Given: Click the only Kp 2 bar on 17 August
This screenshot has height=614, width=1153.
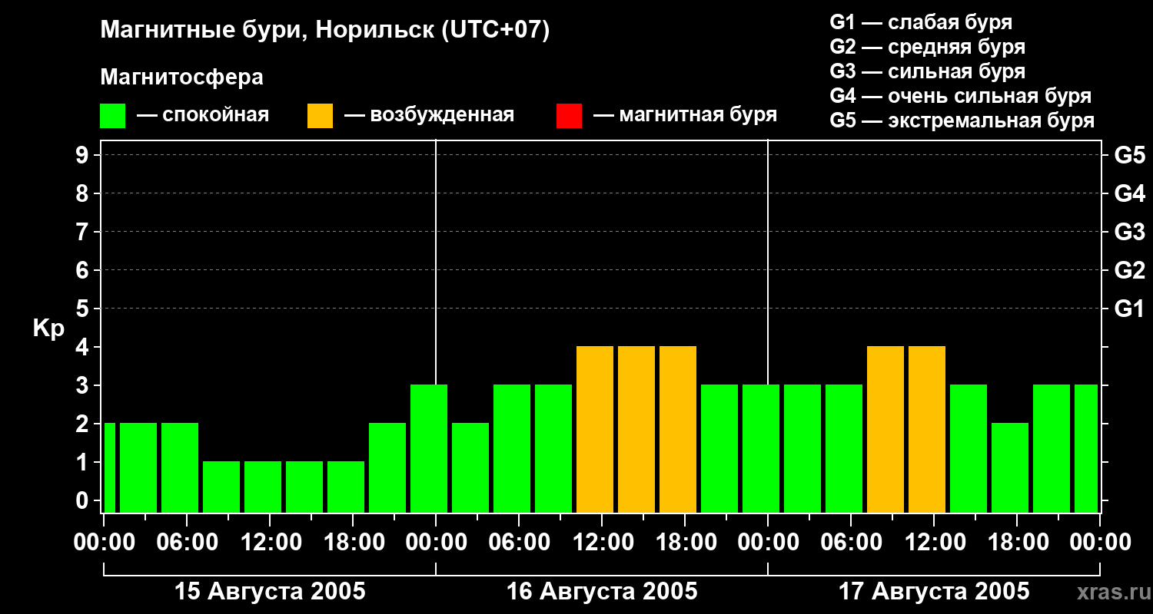Looking at the screenshot, I should coord(1010,467).
